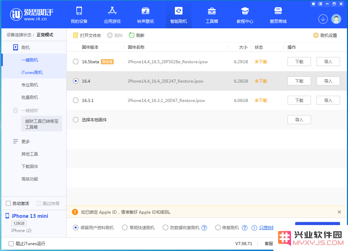
Task: Open 爱思商城 (Store) tab
Action: (278, 15)
